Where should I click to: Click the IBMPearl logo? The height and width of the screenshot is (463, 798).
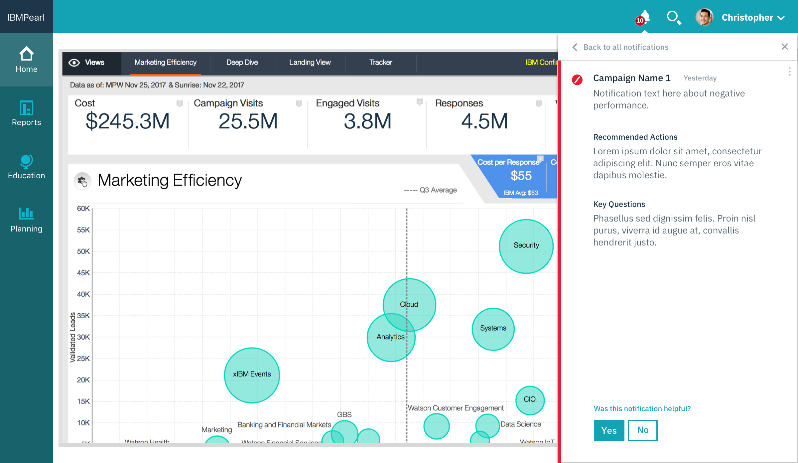(26, 17)
